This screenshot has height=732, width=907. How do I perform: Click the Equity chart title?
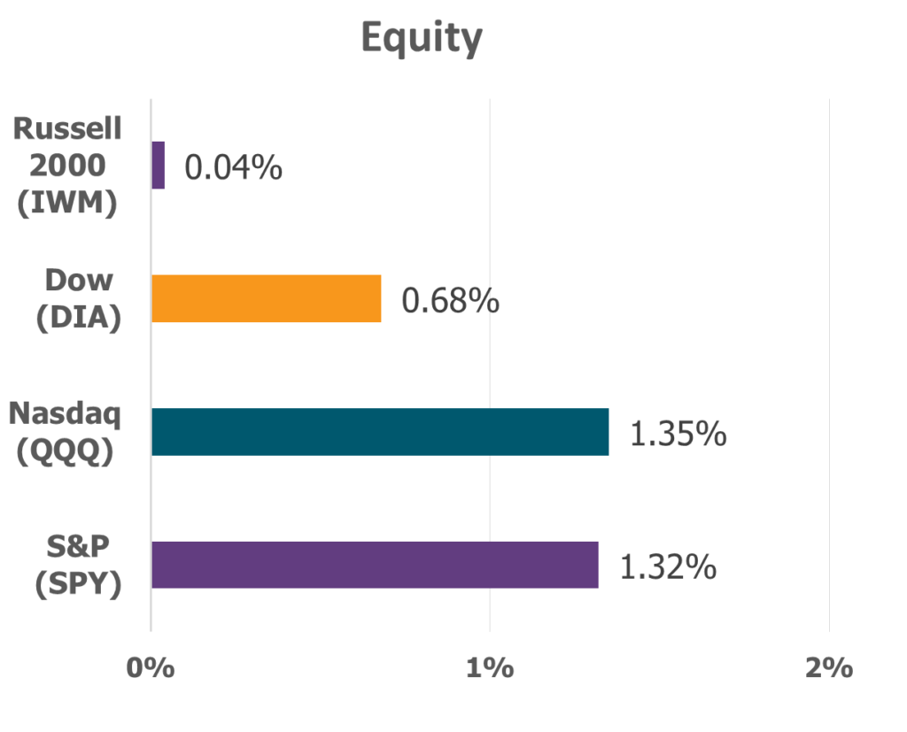click(422, 39)
